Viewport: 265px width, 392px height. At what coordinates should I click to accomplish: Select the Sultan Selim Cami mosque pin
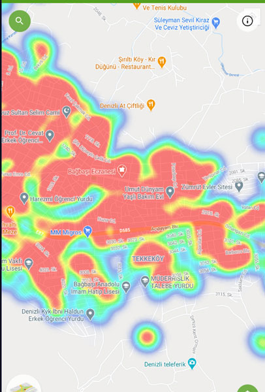click(x=66, y=112)
